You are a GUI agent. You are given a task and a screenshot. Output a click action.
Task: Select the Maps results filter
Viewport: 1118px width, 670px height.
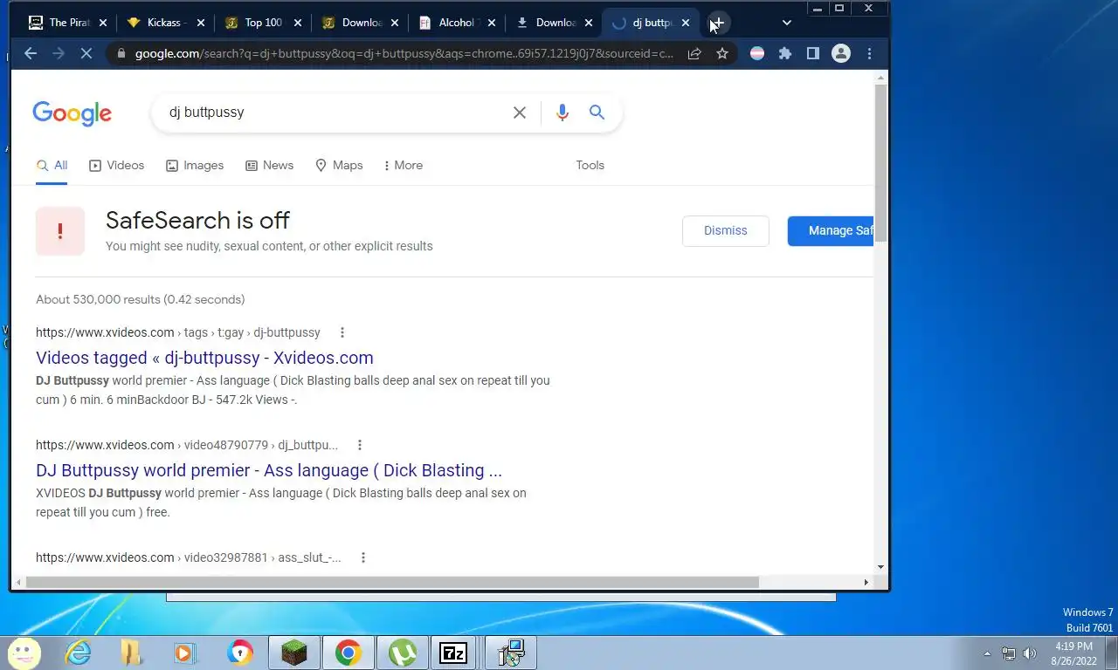339,165
